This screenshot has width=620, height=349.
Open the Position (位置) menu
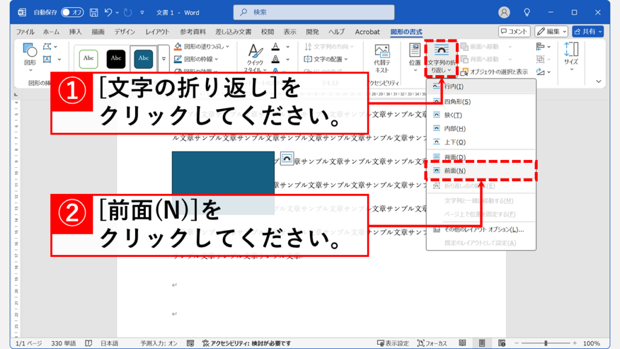(415, 58)
